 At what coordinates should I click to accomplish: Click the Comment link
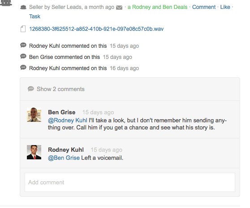(204, 7)
